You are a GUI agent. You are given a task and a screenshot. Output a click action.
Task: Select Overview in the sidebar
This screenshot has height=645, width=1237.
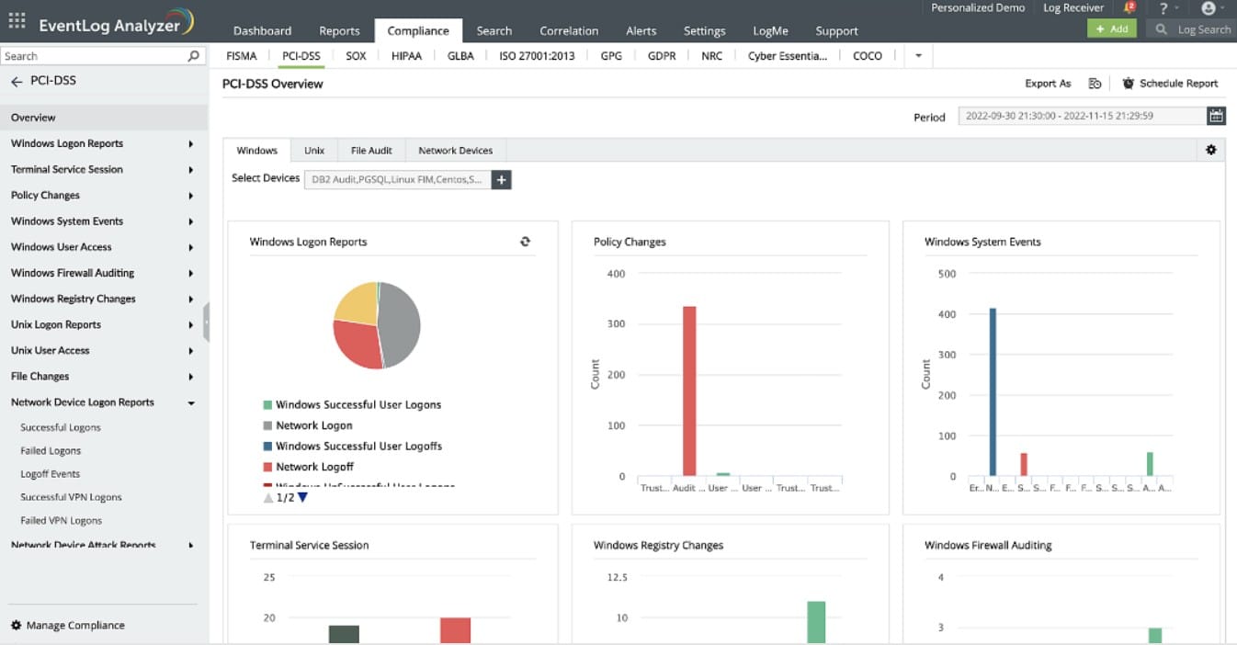(104, 118)
